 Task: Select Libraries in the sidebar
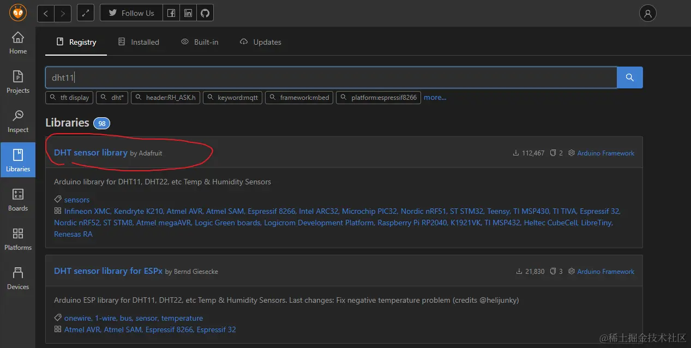(x=18, y=160)
